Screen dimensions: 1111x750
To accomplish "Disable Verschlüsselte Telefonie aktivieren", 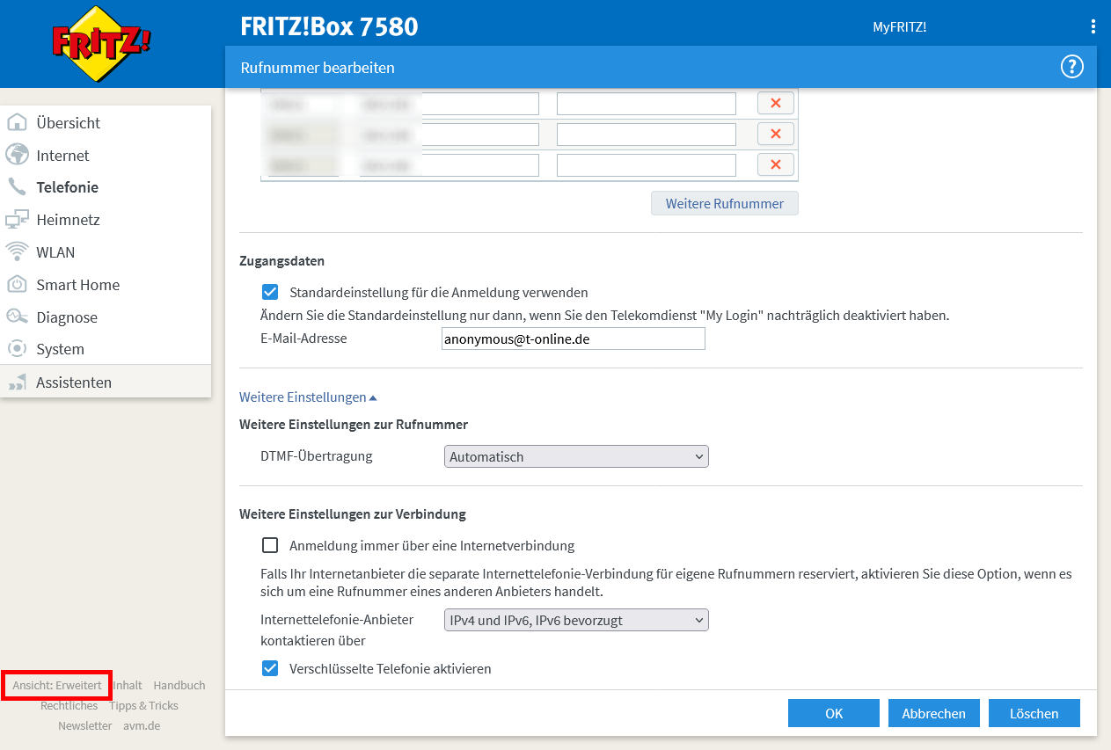I will tap(270, 668).
